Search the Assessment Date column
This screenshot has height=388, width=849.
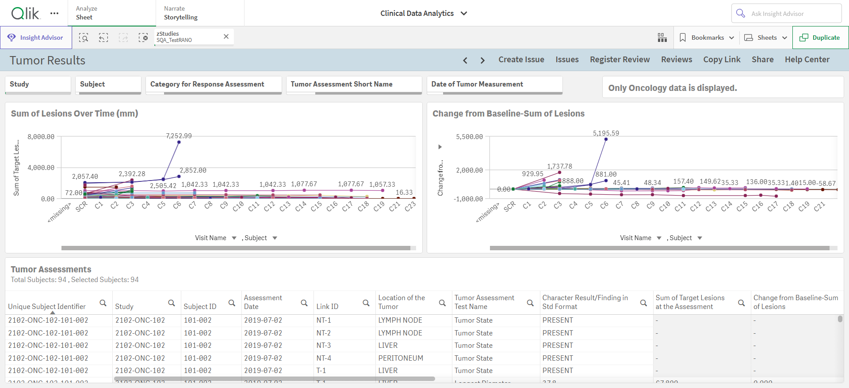point(304,303)
